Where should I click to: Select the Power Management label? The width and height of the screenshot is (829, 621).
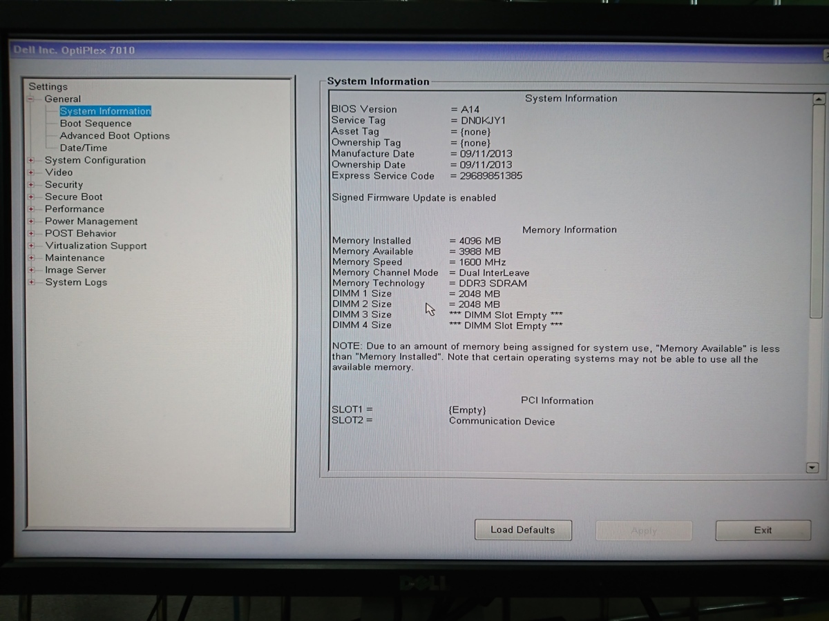pyautogui.click(x=91, y=221)
